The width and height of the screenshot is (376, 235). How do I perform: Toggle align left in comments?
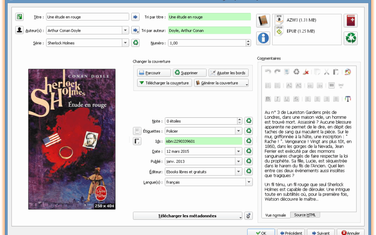tap(308, 99)
